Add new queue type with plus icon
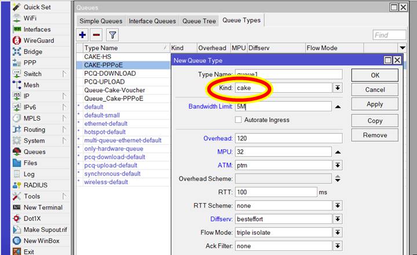 (82, 35)
